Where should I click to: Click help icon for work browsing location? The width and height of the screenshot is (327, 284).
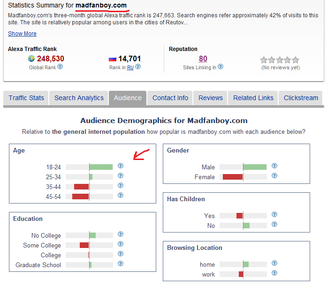[274, 273]
